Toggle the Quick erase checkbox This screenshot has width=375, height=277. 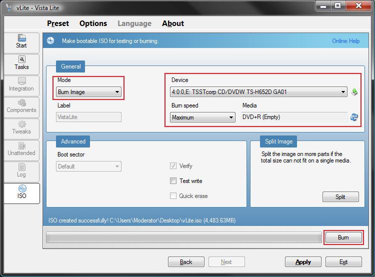pos(173,196)
